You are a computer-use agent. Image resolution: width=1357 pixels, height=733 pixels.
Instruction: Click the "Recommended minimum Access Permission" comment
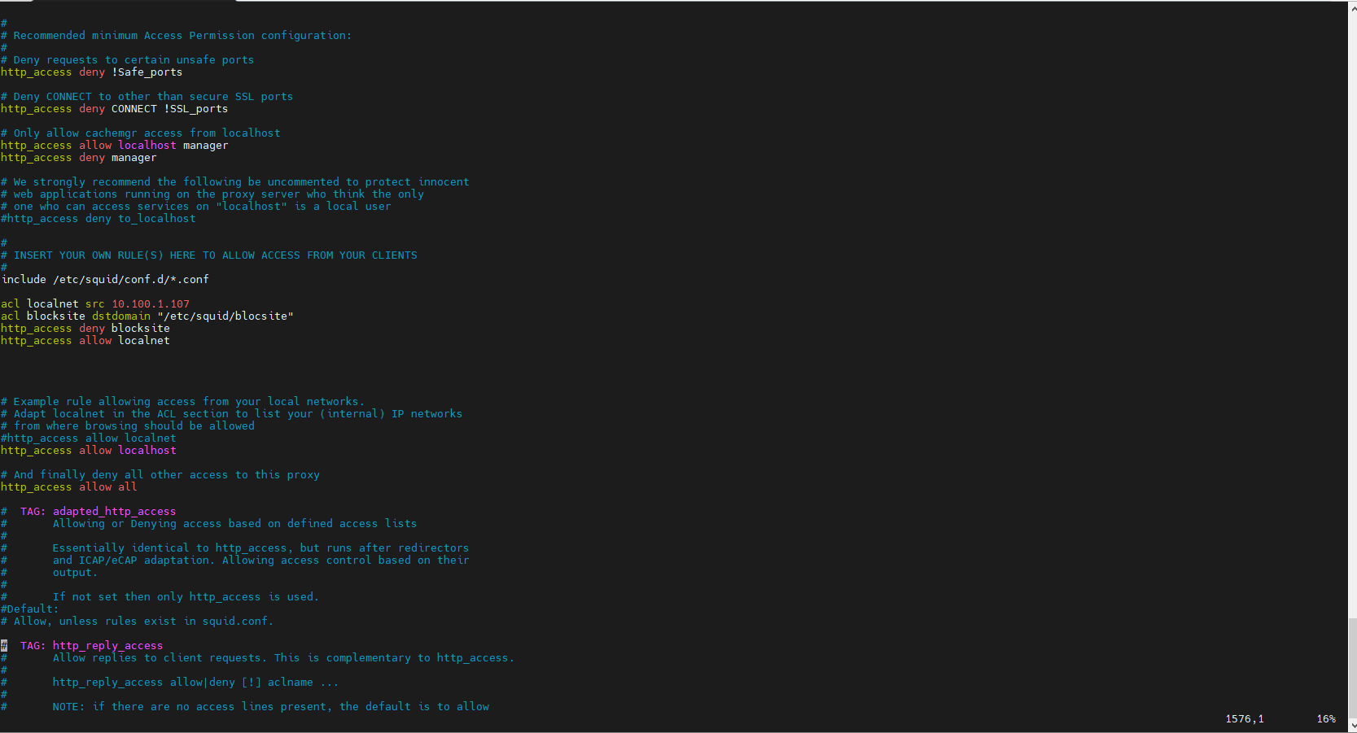[x=182, y=36]
